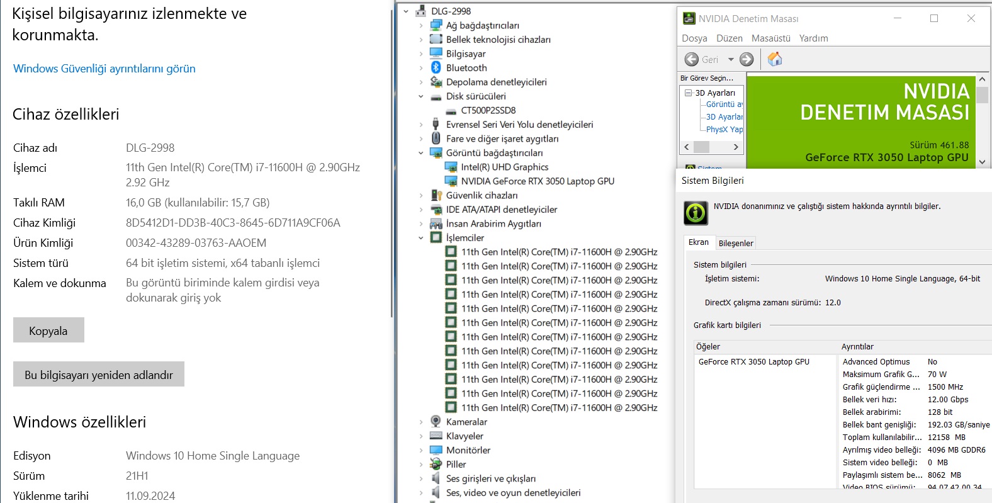Click the Ürün Kimliği value 00342-43289-03763-AAOEM
This screenshot has width=992, height=503.
pyautogui.click(x=196, y=242)
